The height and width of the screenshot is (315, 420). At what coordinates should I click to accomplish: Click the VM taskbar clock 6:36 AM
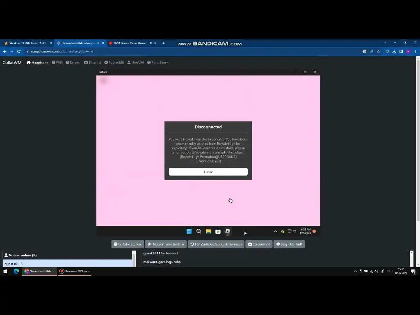(x=306, y=231)
